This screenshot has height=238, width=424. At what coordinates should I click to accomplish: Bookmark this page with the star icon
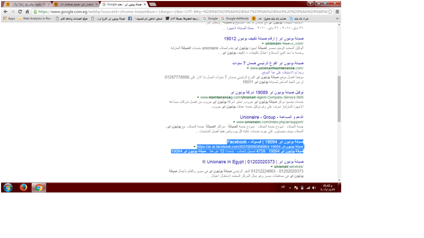coord(330,11)
